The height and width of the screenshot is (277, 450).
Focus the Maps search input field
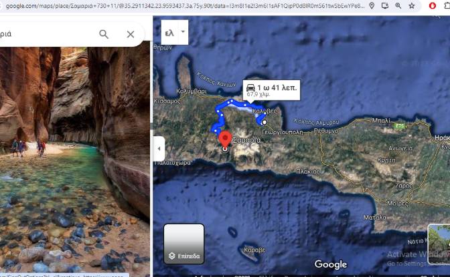(46, 34)
